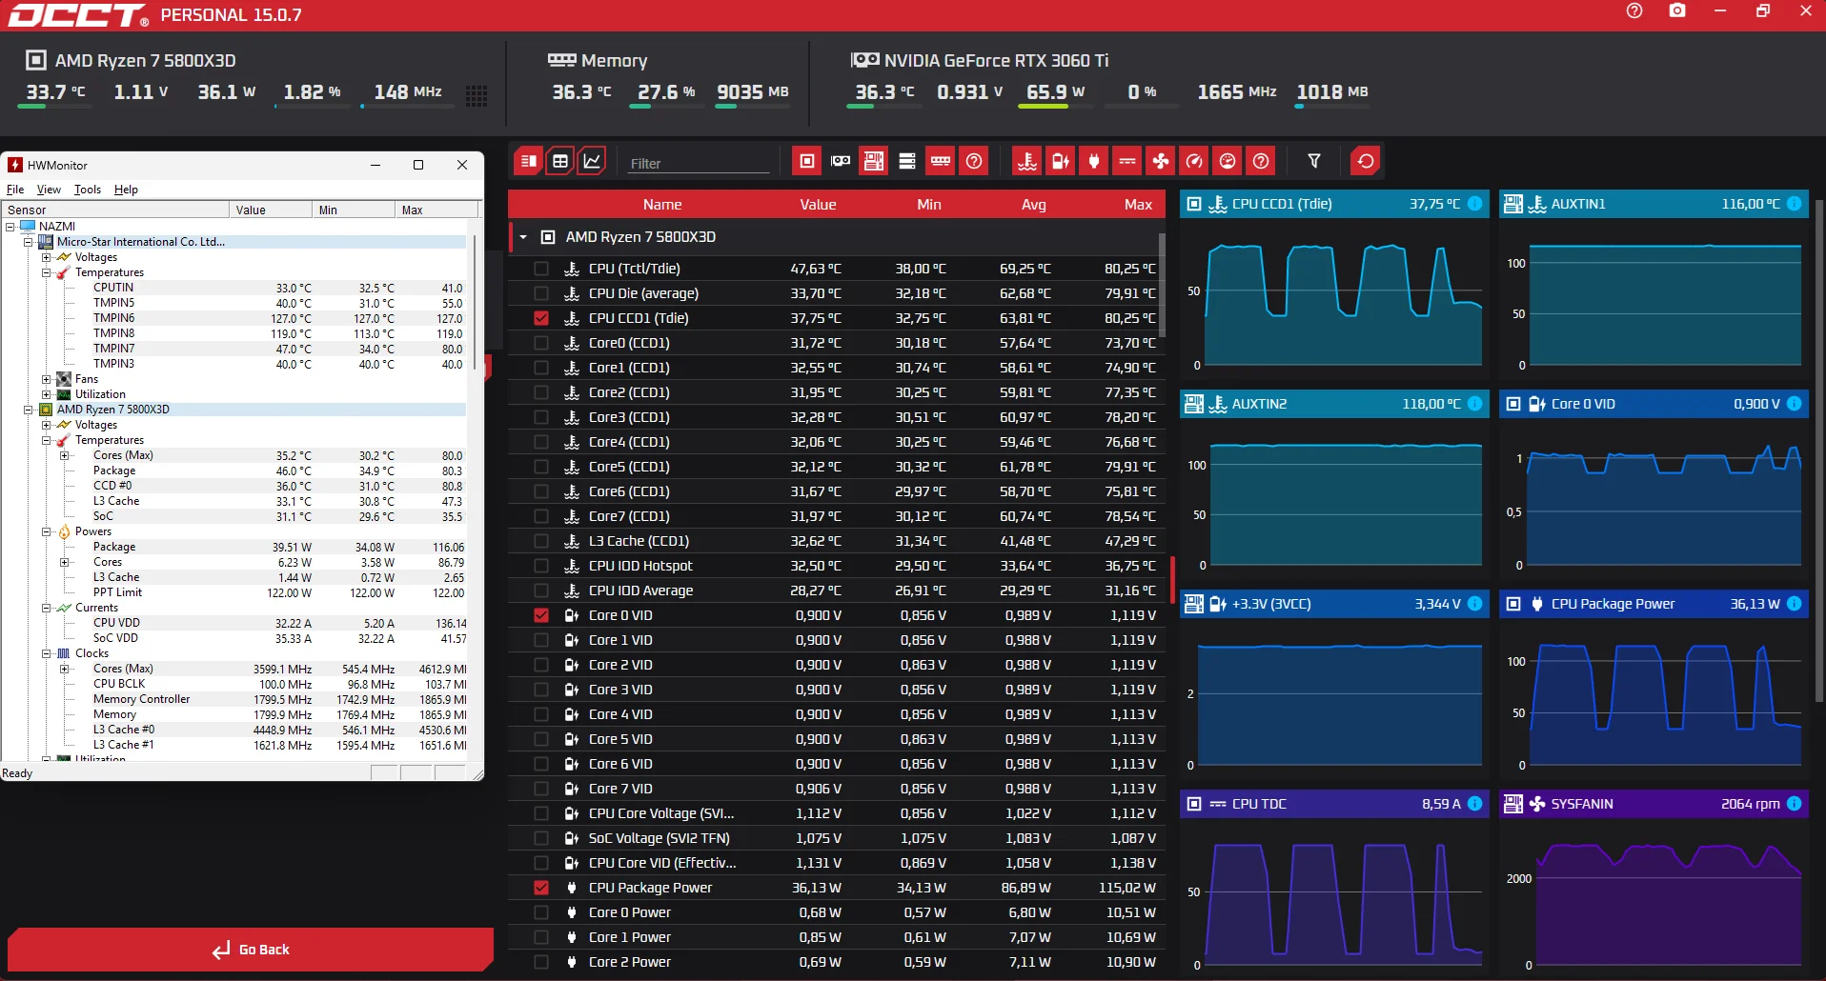Open the Help menu in HWMonitor

pos(126,190)
